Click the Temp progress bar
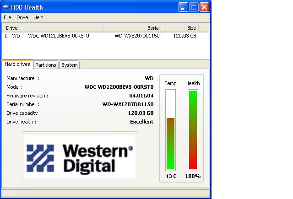Viewport: 293px width, 199px height. point(170,130)
